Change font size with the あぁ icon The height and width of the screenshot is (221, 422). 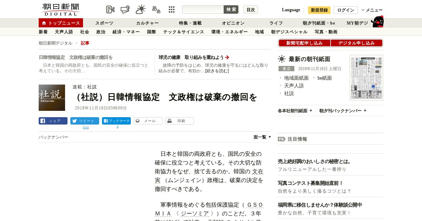tap(156, 9)
